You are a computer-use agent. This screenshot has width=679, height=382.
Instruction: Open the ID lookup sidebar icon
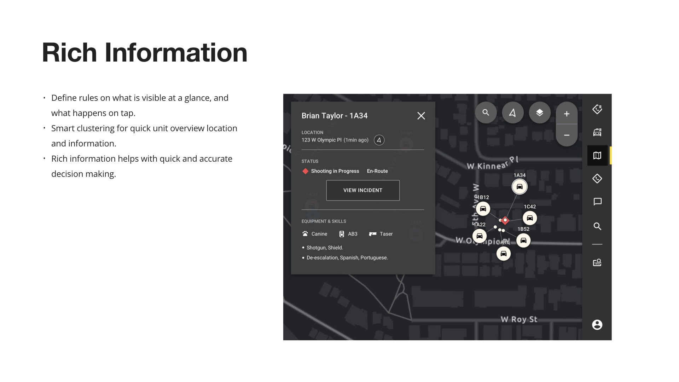pyautogui.click(x=597, y=262)
